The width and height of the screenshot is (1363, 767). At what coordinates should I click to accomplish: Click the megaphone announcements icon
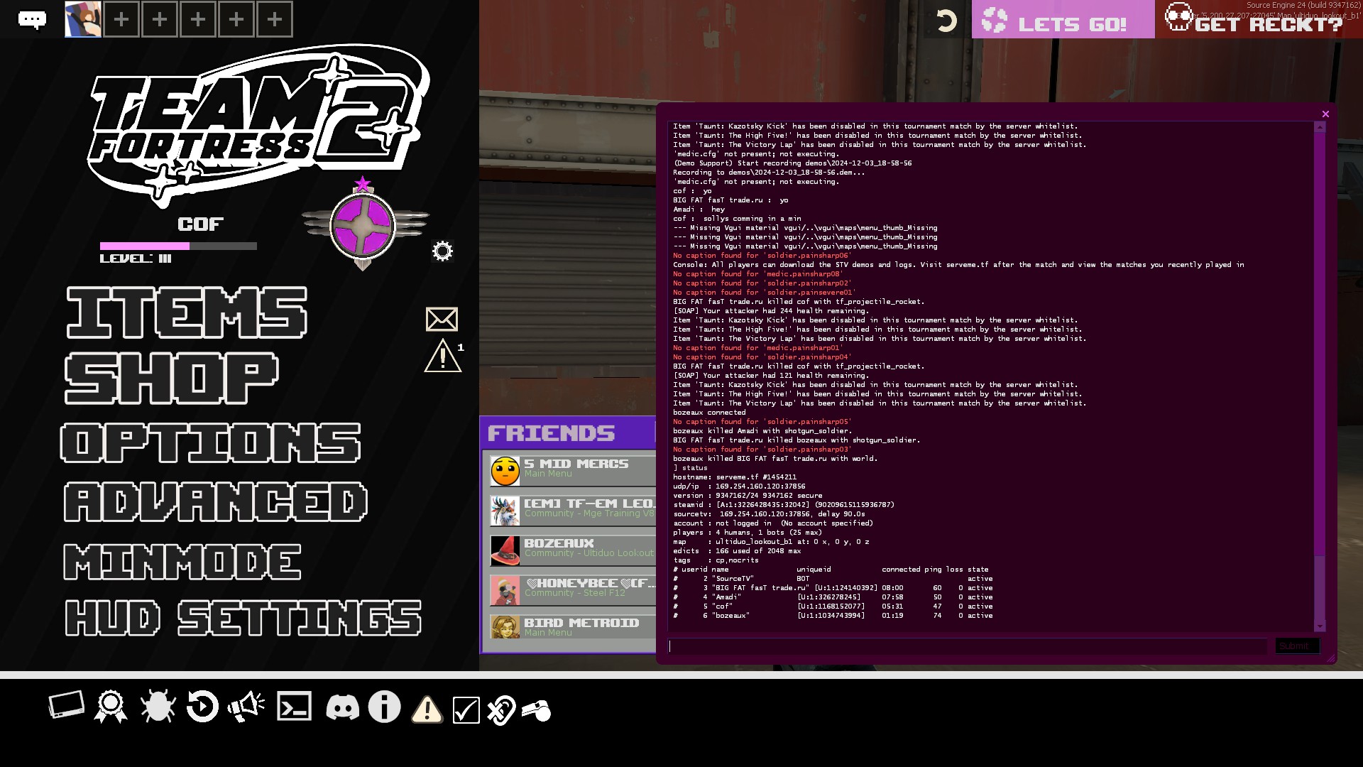(246, 707)
